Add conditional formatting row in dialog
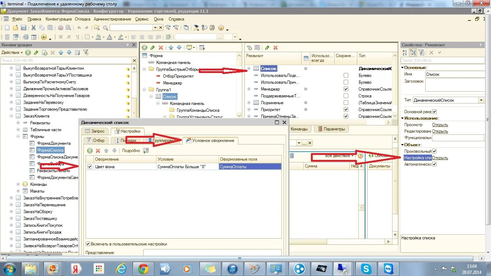The width and height of the screenshot is (491, 276). [90, 151]
